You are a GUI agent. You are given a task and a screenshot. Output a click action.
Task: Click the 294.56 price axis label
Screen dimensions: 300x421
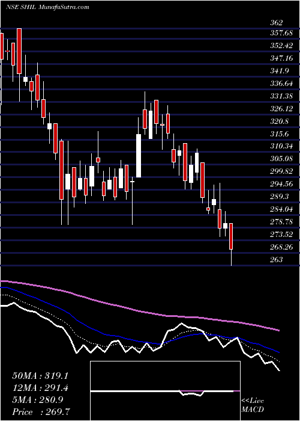pos(281,184)
